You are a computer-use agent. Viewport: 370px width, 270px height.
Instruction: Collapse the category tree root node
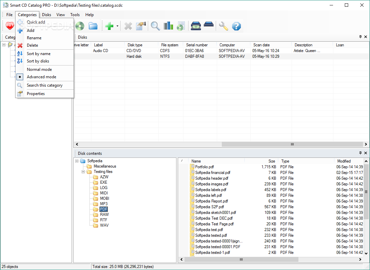[4, 45]
